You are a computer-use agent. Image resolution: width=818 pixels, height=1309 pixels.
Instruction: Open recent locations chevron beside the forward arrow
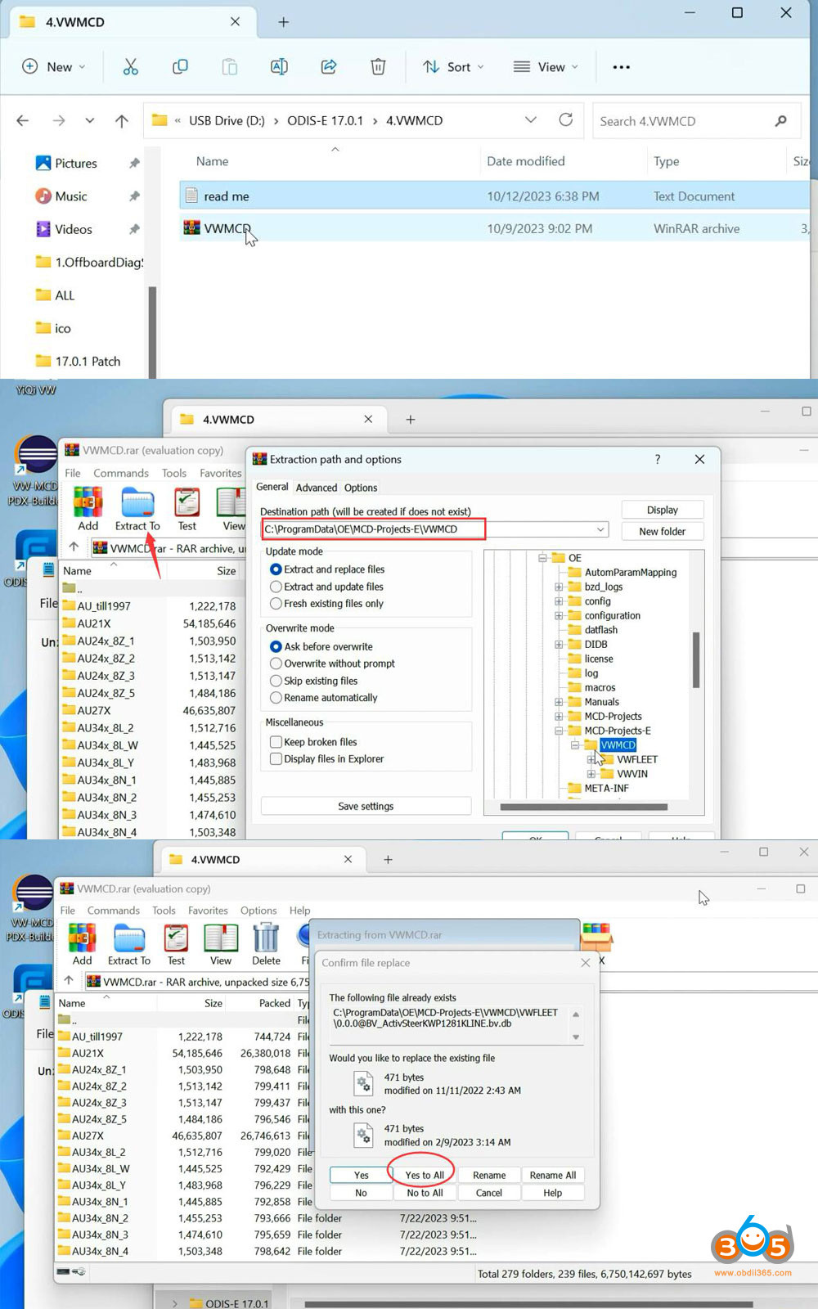coord(90,120)
